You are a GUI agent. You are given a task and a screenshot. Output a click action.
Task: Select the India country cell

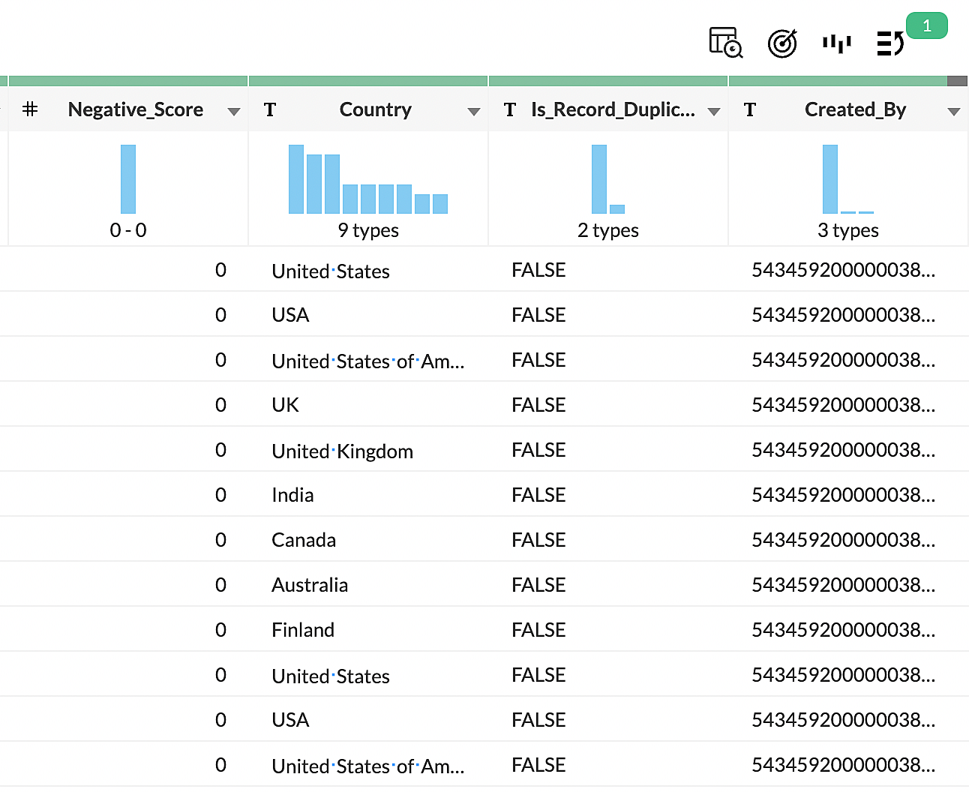(292, 495)
